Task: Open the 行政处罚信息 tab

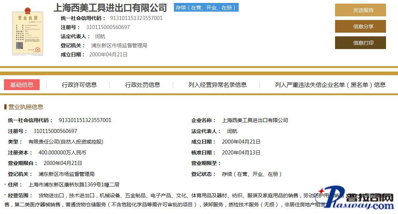Action: [x=143, y=85]
